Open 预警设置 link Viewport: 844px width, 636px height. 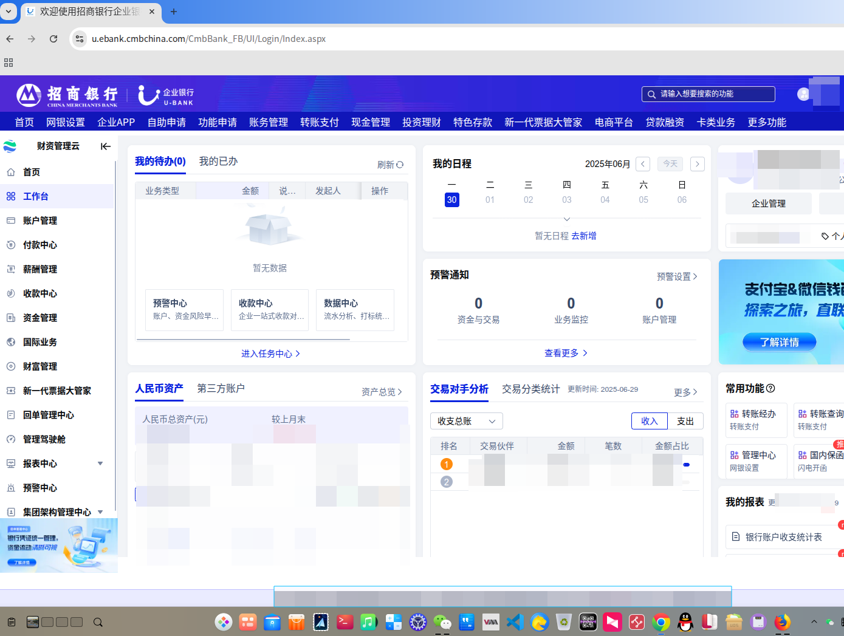677,276
